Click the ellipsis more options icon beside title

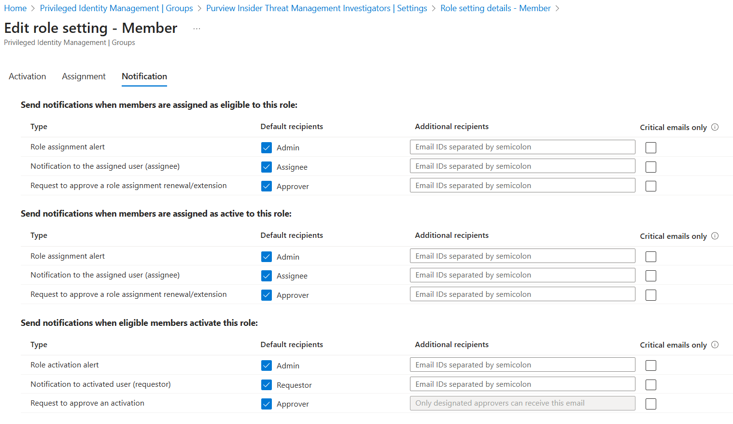(197, 29)
